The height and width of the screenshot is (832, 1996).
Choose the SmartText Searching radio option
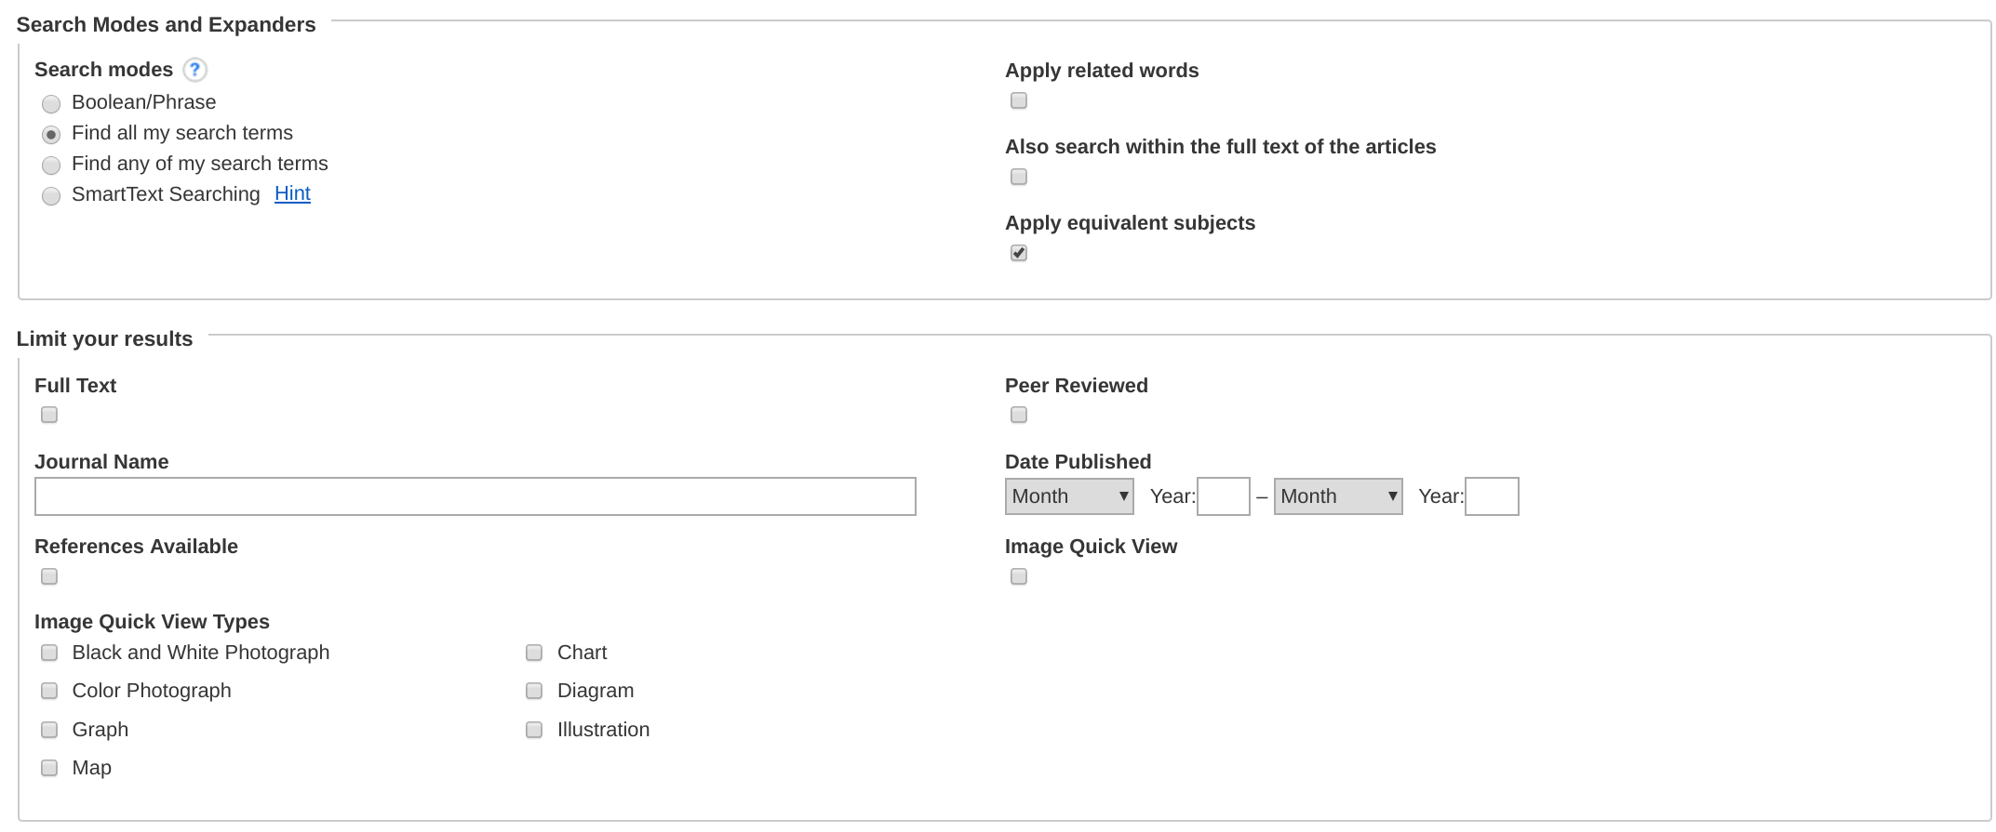coord(51,196)
